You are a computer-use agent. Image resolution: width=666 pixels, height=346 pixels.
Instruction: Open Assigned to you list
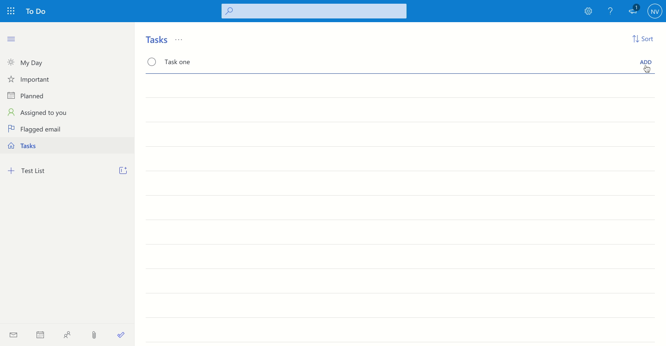pos(67,113)
